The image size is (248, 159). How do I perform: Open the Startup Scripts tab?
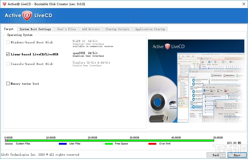pyautogui.click(x=117, y=29)
